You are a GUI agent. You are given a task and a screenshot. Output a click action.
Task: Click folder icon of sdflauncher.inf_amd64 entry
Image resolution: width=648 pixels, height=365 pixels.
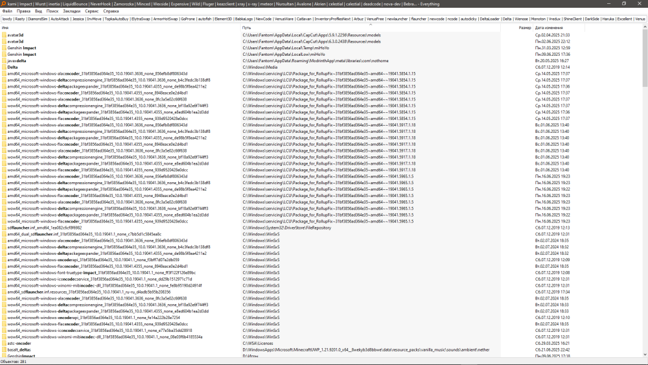point(4,228)
